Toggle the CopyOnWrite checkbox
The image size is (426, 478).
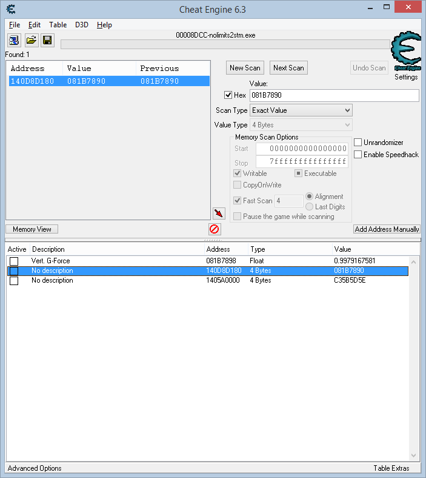237,185
